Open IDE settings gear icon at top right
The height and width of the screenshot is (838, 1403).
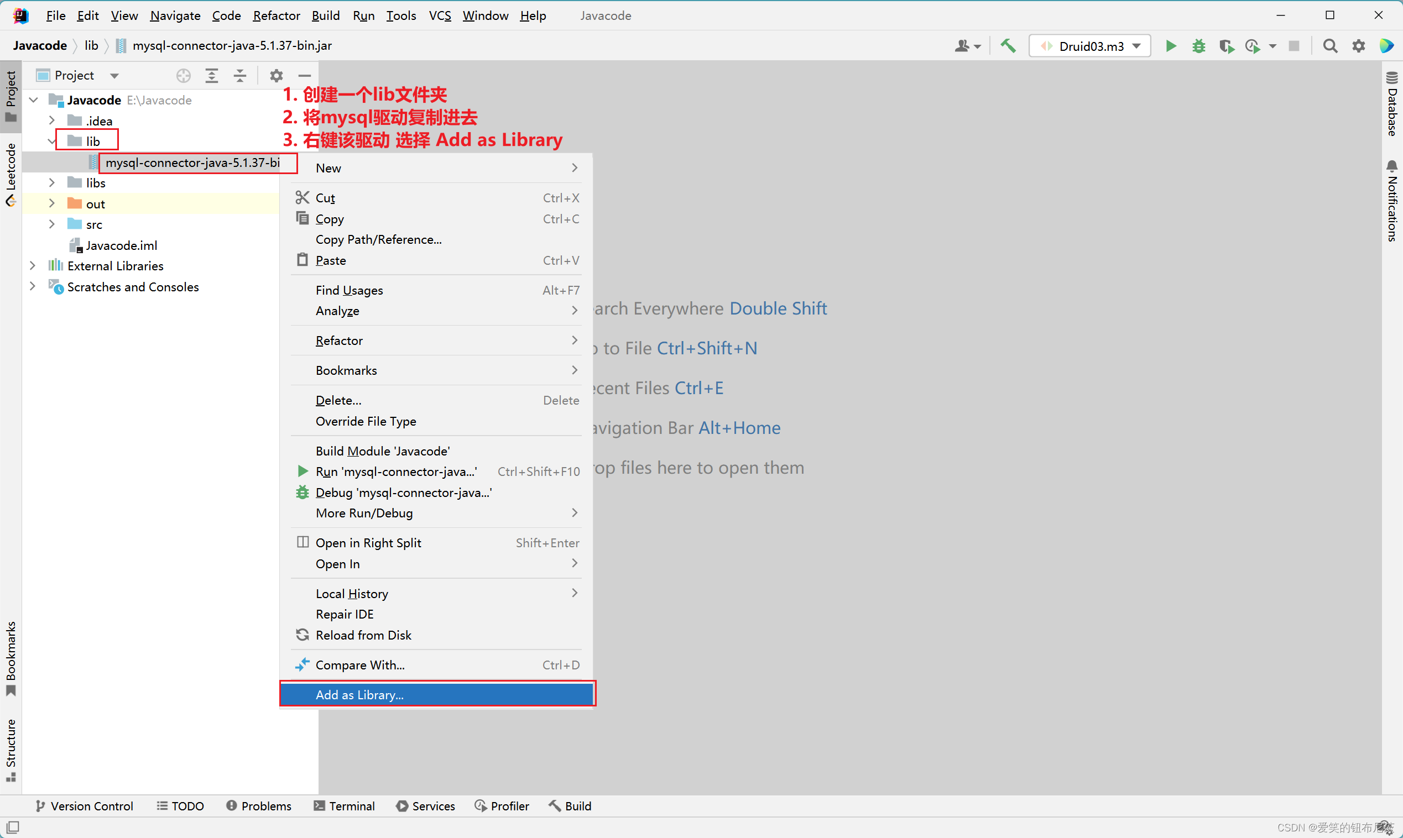[1358, 46]
